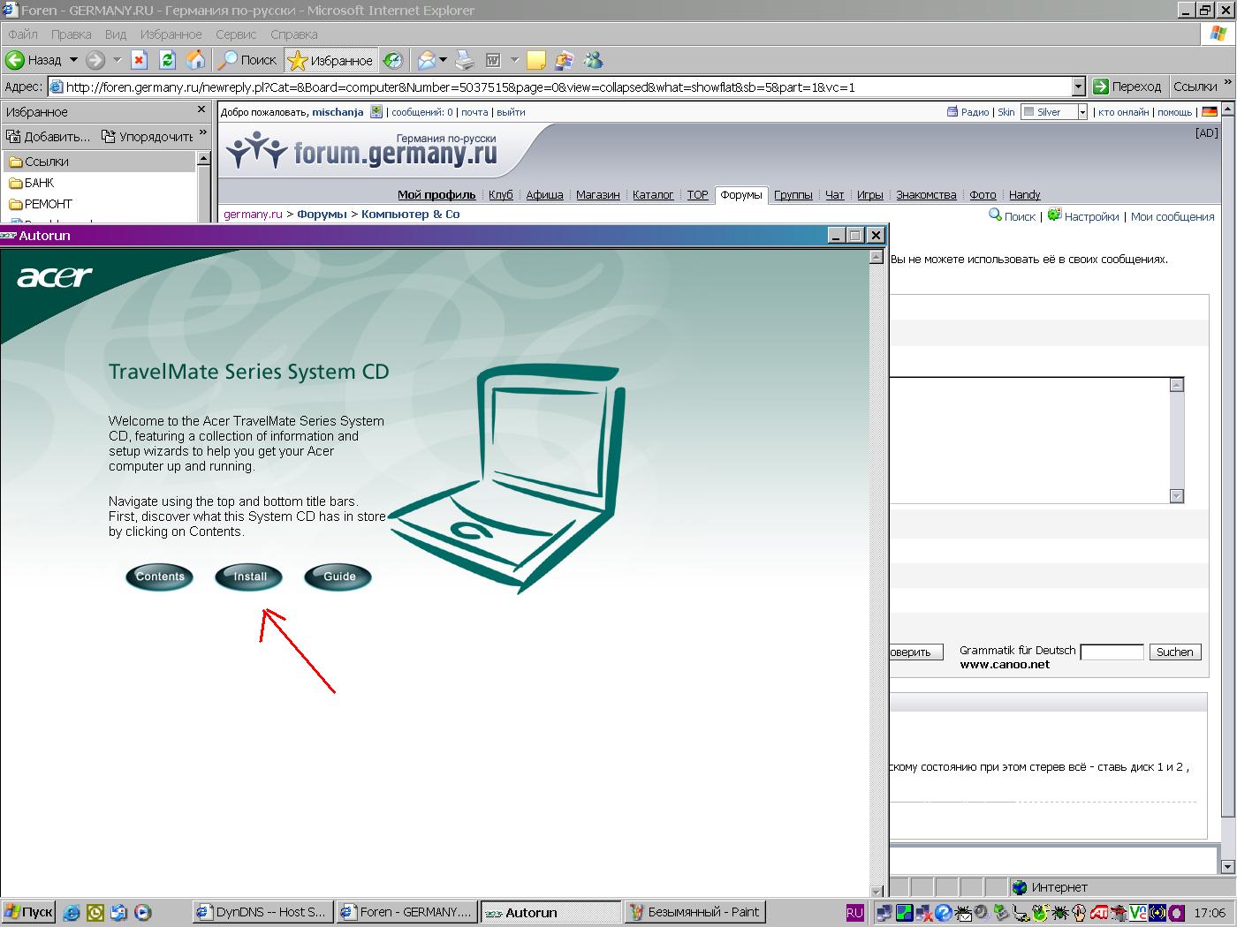
Task: Open the Избранное menu in menu bar
Action: coord(171,34)
